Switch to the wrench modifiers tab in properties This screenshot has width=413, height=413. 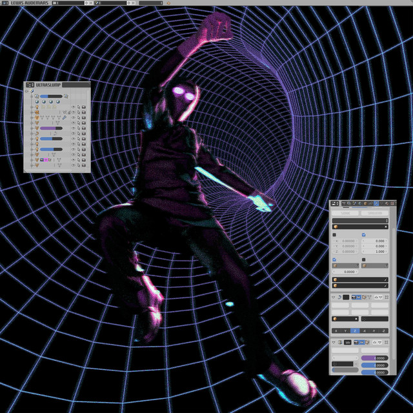(377, 204)
